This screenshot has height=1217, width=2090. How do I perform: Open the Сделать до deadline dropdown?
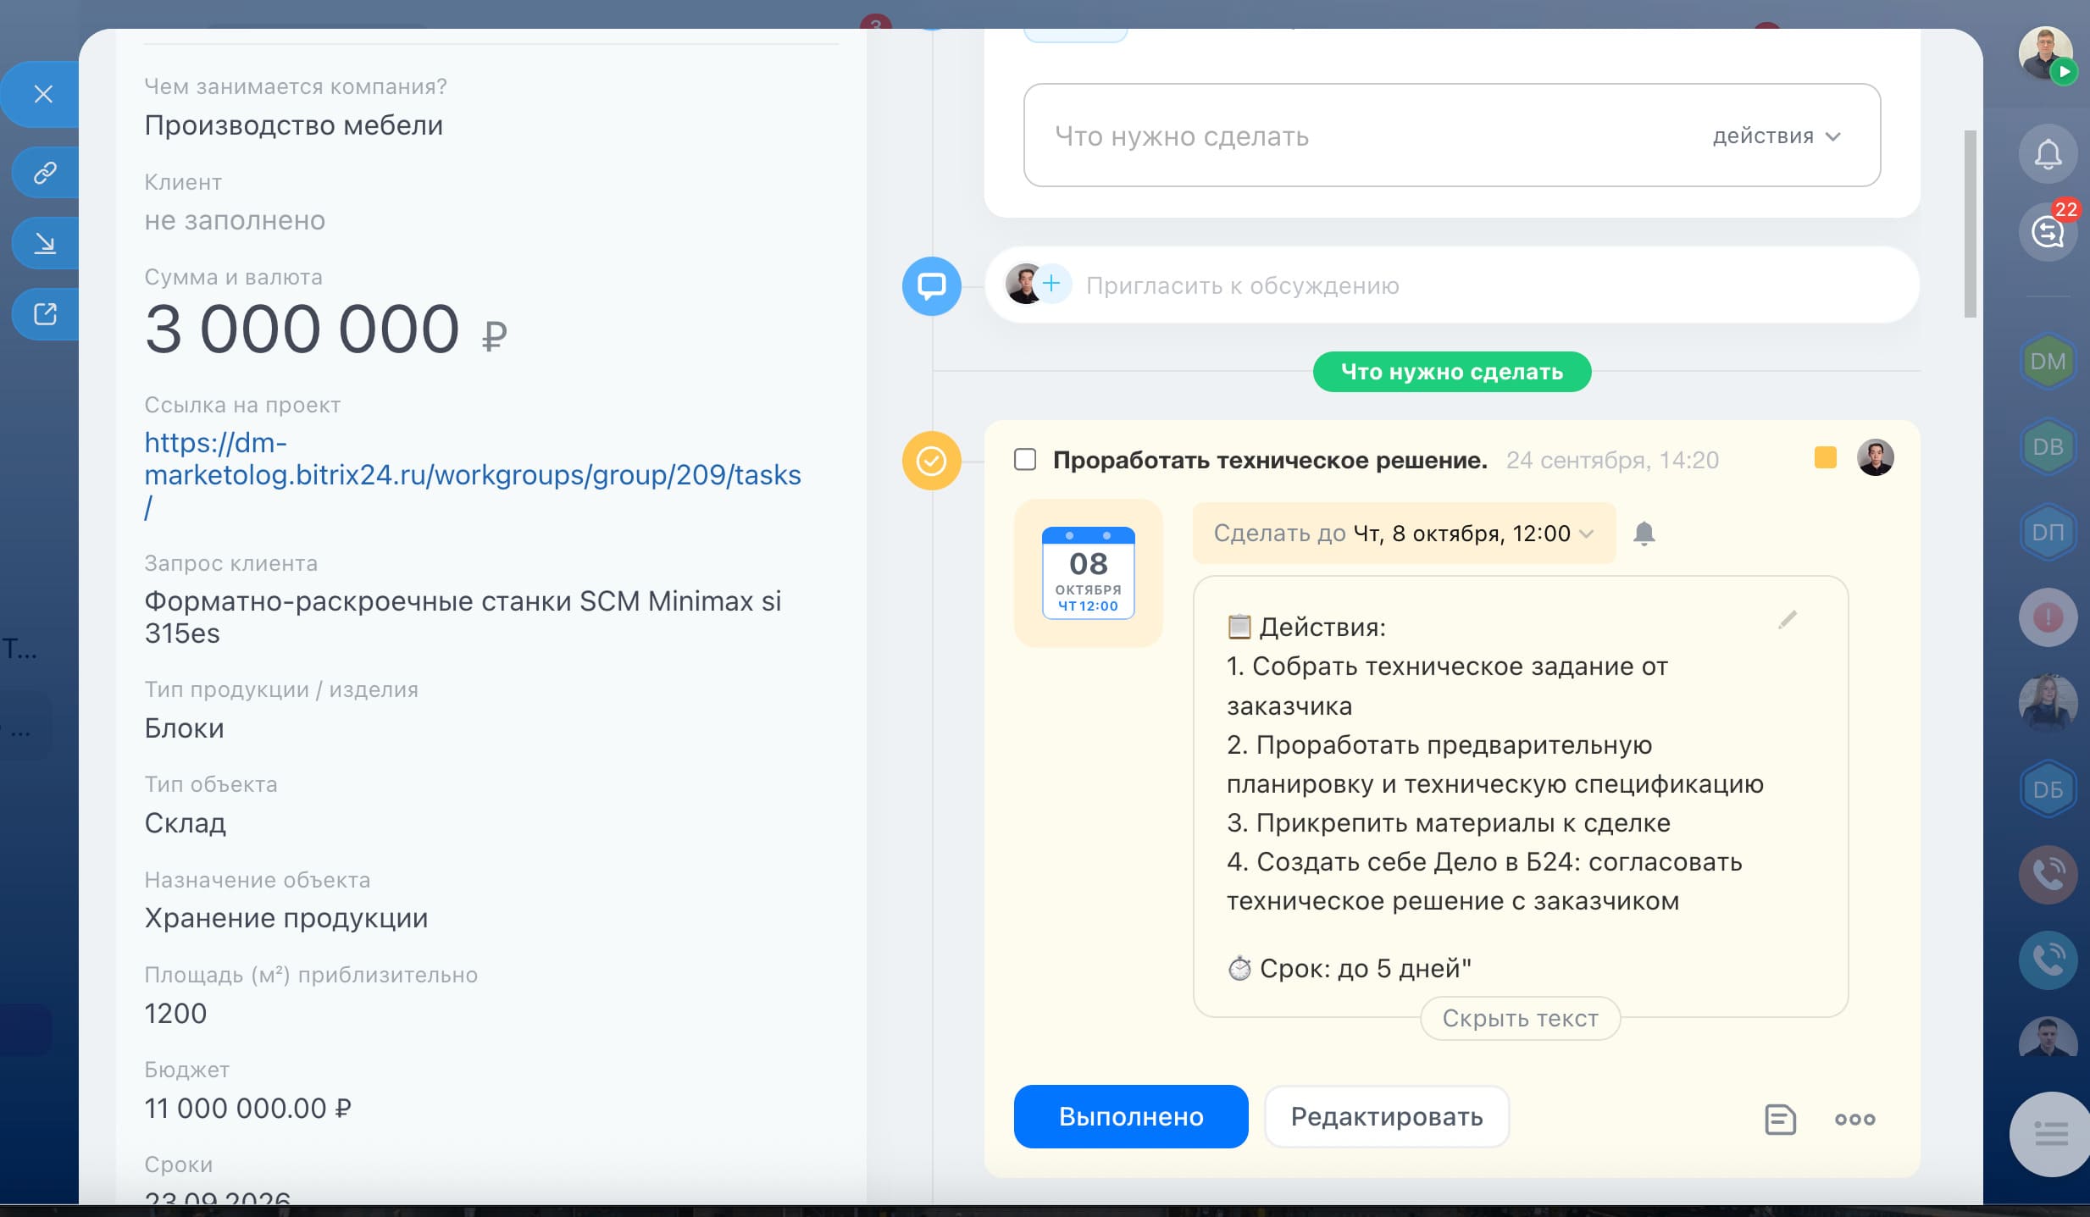point(1404,534)
